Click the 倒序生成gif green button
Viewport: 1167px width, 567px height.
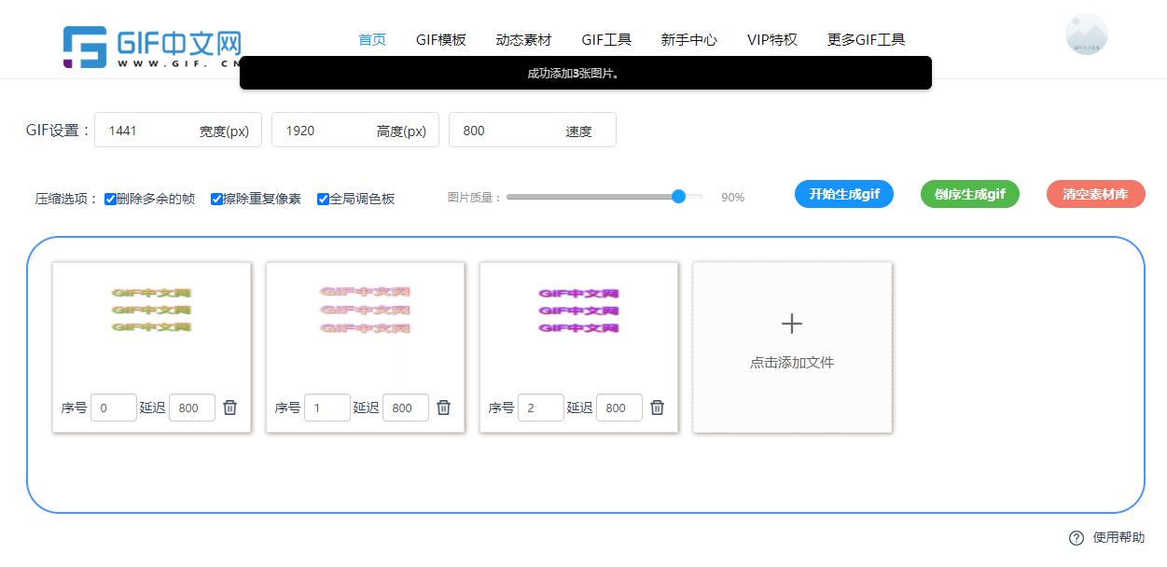coord(969,194)
